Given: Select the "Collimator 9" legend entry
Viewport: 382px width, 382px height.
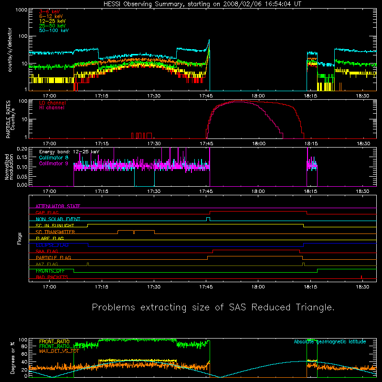Looking at the screenshot, I should (53, 163).
